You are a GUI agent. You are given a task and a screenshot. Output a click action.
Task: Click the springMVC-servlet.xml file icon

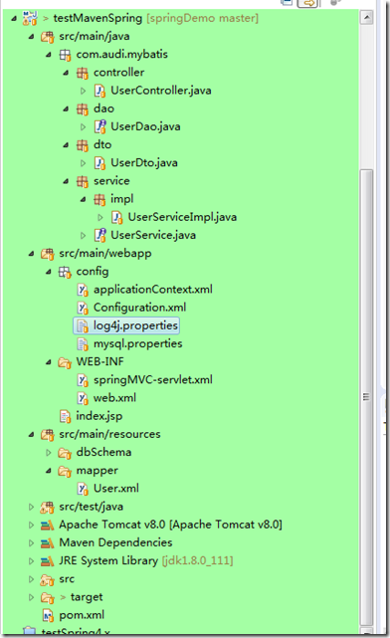(83, 380)
